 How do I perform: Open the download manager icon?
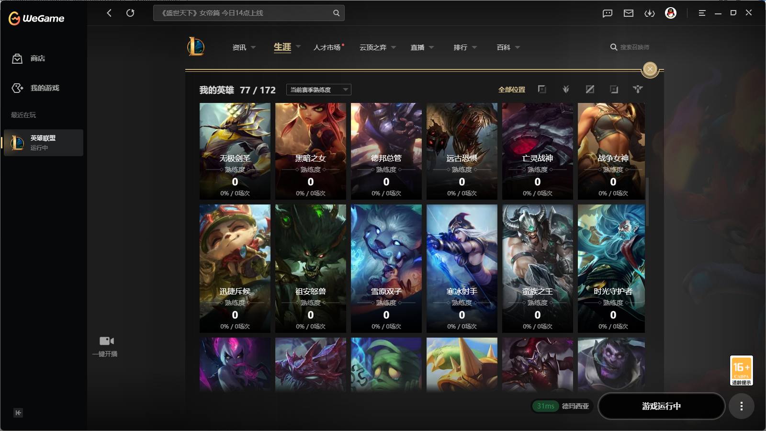(x=650, y=13)
